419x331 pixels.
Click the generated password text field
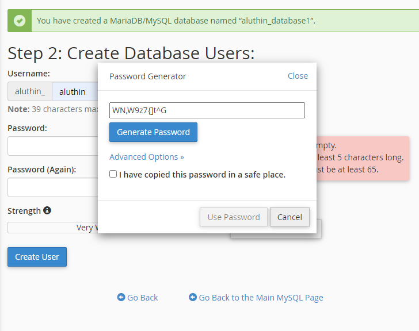(207, 110)
